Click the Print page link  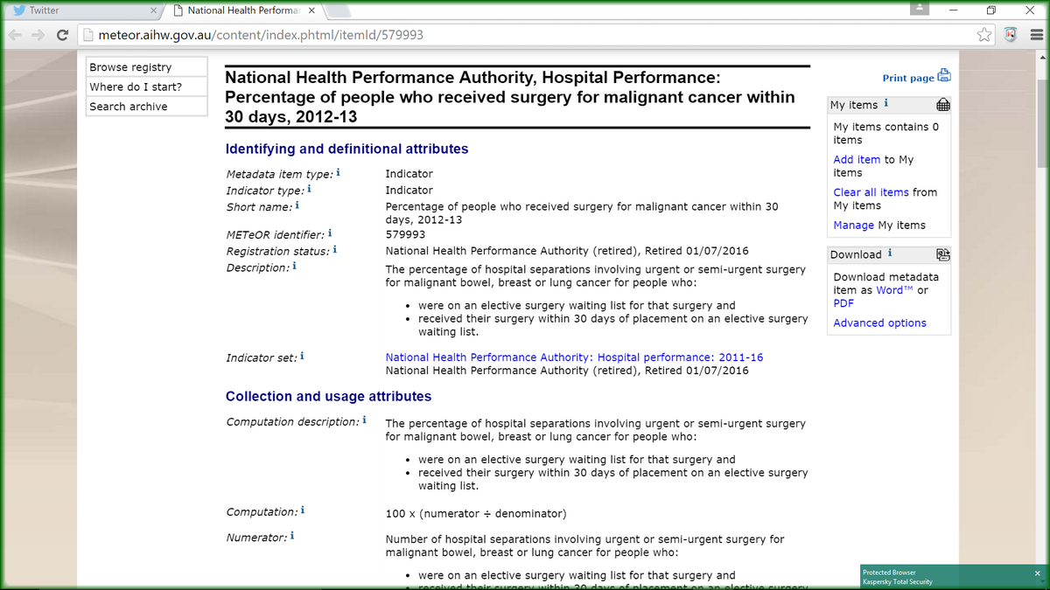pos(908,78)
